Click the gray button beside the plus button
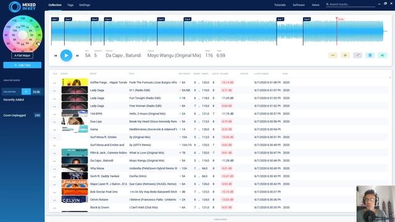The height and width of the screenshot is (222, 395). [x=357, y=55]
